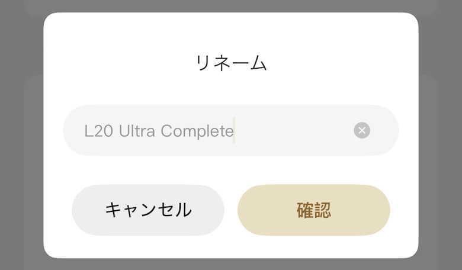
Task: Cancel renaming the L20 Ultra Complete
Action: click(x=148, y=210)
